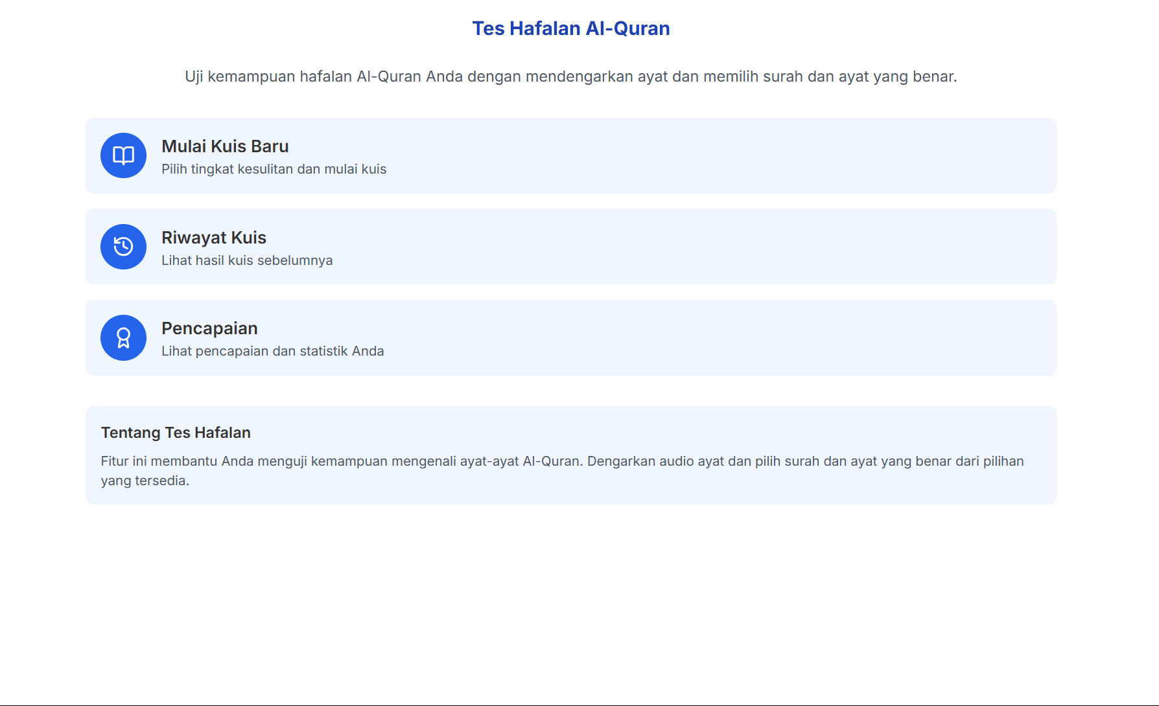Image resolution: width=1159 pixels, height=706 pixels.
Task: Click 'Pilih tingkat kesulitan dan mulai kuis' text
Action: pyautogui.click(x=274, y=169)
